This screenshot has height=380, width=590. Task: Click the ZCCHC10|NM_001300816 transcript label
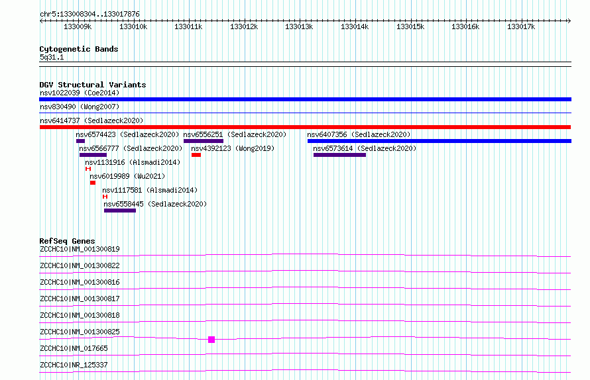tap(80, 282)
